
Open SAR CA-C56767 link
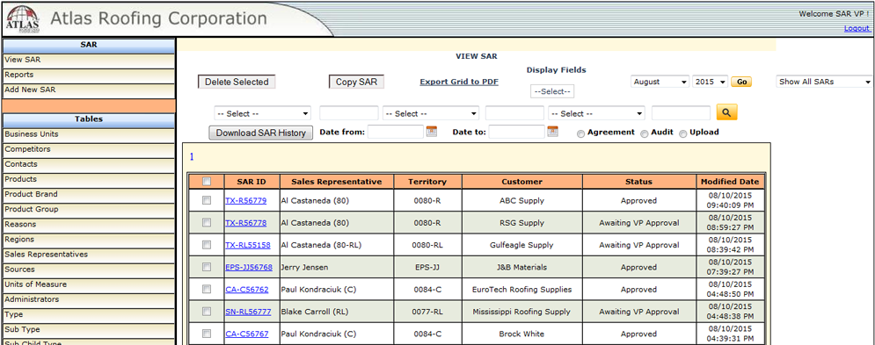click(246, 334)
